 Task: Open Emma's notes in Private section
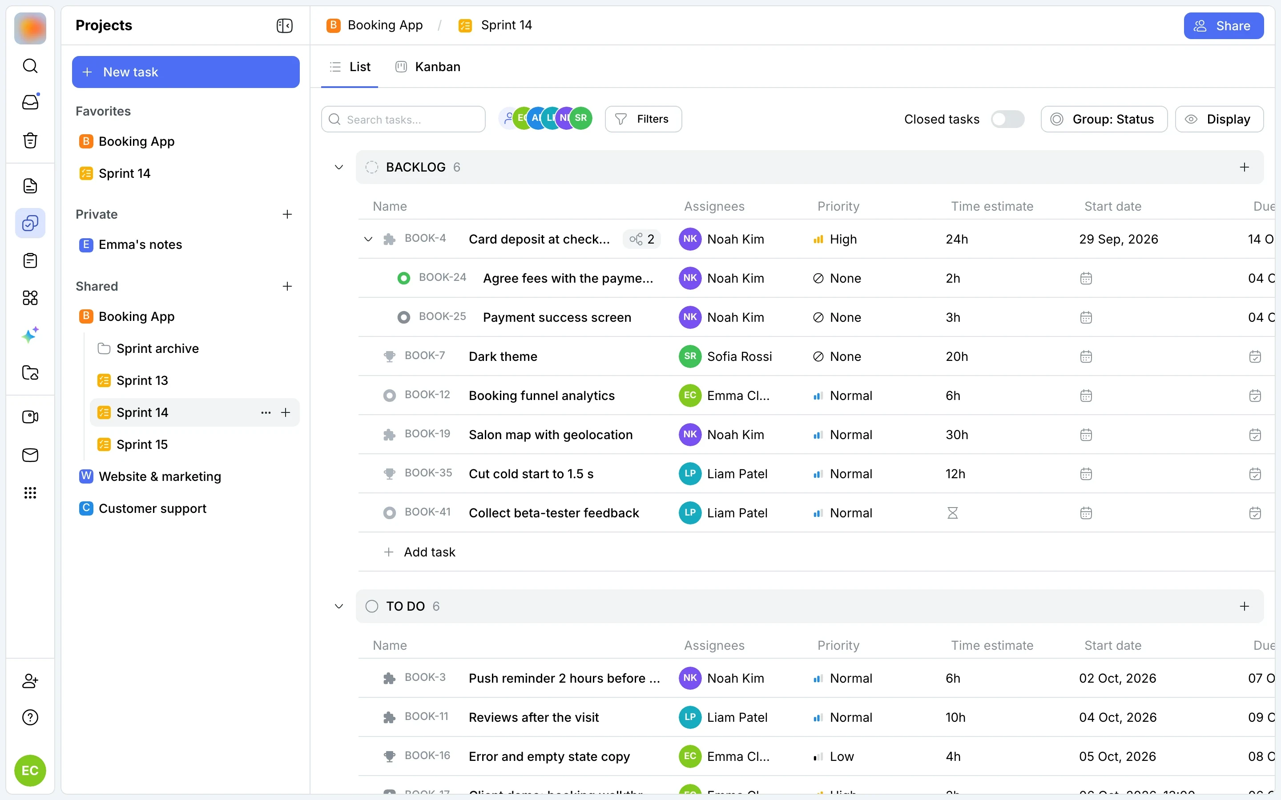[140, 245]
